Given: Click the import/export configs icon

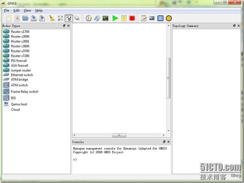Looking at the screenshot, I should pos(97,18).
